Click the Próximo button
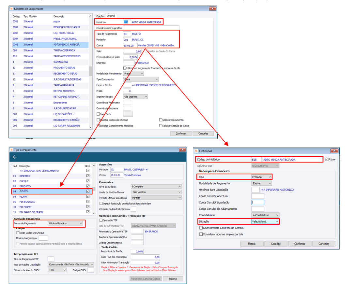The width and height of the screenshot is (354, 284). [x=173, y=279]
